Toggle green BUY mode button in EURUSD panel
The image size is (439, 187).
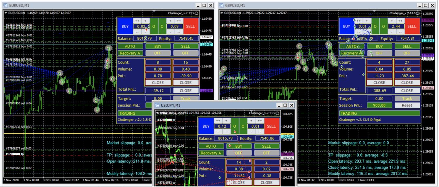click(158, 46)
